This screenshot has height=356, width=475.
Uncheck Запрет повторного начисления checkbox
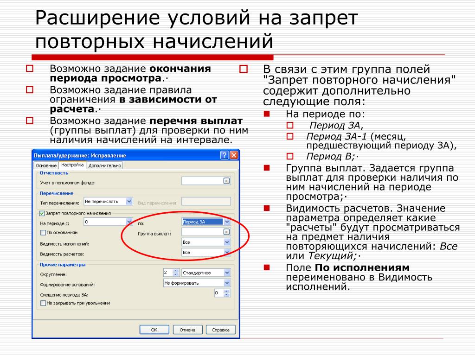click(x=42, y=213)
